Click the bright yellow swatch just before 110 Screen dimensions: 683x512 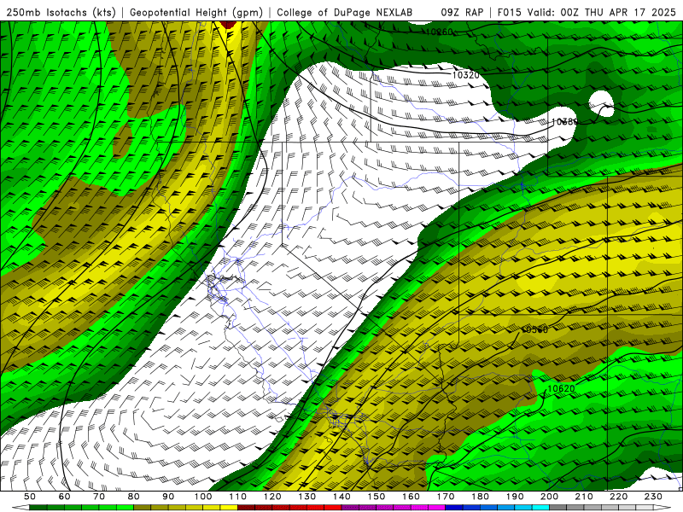[x=229, y=508]
